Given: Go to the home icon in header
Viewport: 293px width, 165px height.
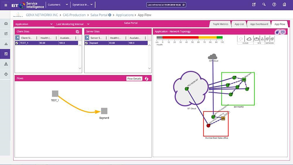Looking at the screenshot, I should (x=284, y=5).
